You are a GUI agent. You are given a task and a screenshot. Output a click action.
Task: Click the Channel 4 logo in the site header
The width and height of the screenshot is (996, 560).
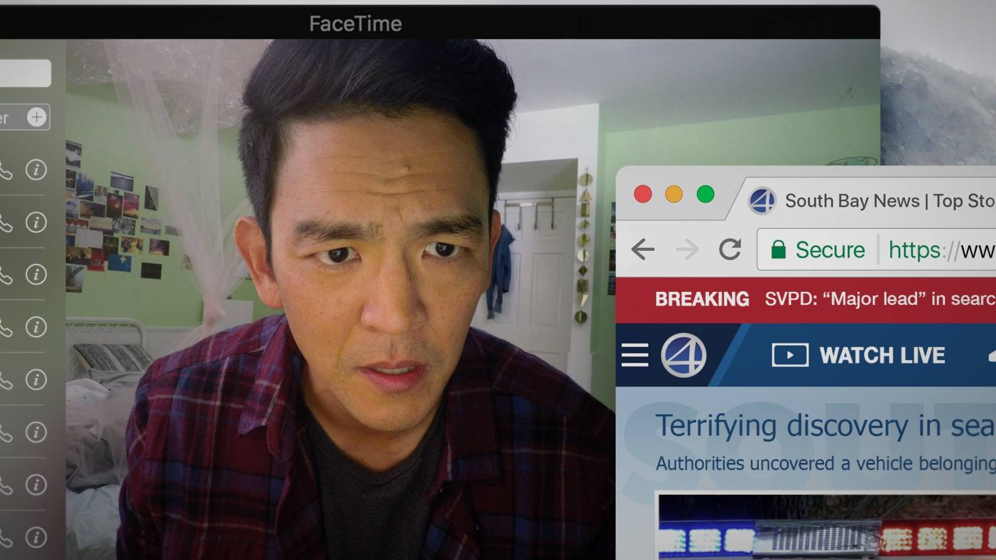click(683, 355)
